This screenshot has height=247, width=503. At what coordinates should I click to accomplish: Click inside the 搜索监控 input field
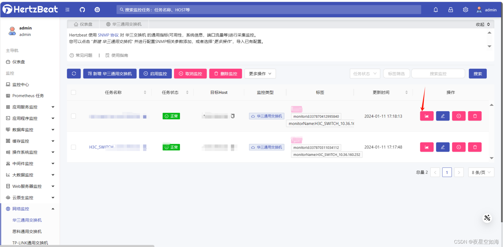[x=438, y=74]
